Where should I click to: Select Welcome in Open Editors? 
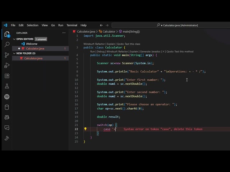click(x=32, y=44)
